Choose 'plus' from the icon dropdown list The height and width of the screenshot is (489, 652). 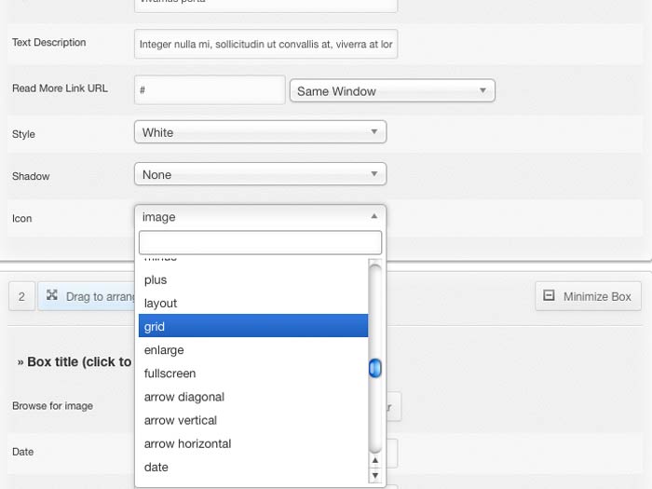(x=251, y=279)
